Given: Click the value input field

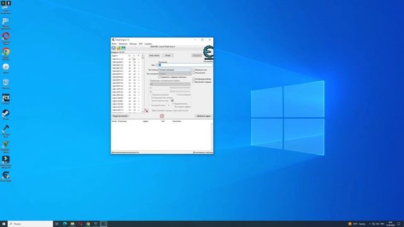Looking at the screenshot, I should (186, 65).
